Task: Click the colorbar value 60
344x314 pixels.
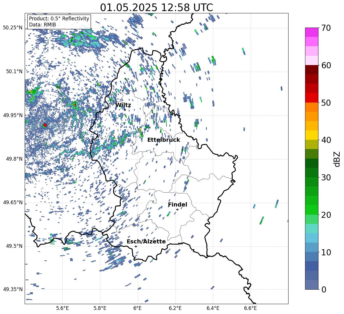Action: coord(326,65)
